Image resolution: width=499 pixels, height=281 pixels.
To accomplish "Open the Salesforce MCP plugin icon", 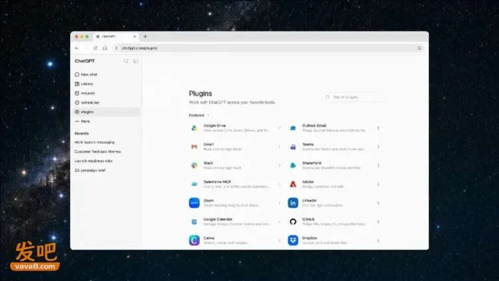I will click(194, 184).
